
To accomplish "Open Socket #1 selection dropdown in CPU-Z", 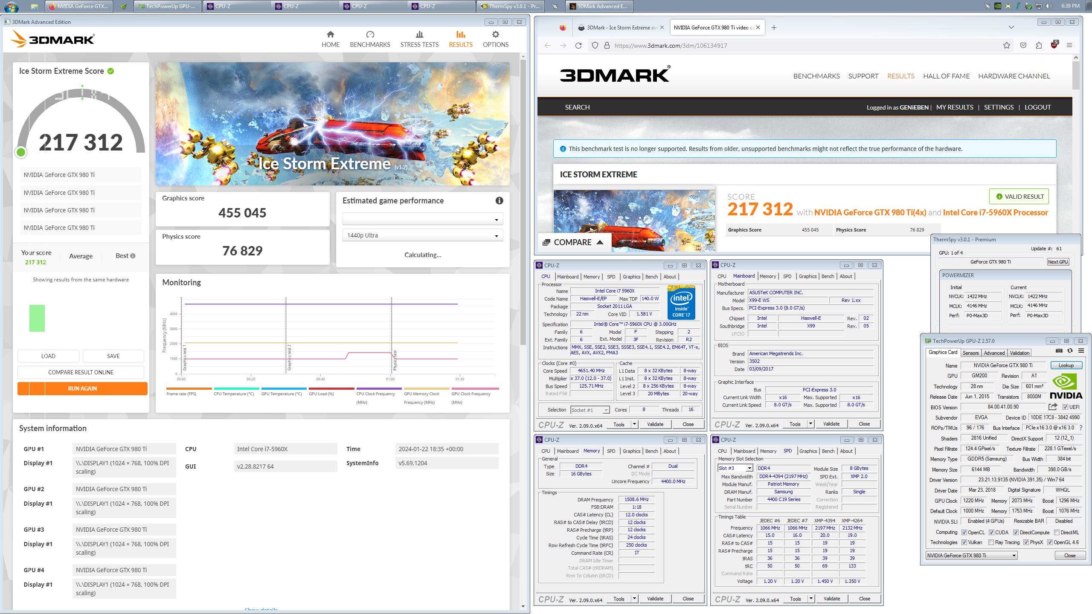I will 590,410.
